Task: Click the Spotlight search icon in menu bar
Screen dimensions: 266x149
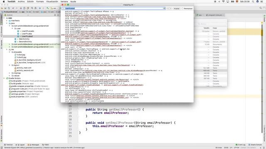Action: 253,2
